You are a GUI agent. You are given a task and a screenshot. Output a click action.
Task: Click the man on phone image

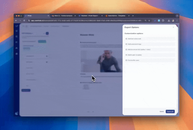pos(102,61)
